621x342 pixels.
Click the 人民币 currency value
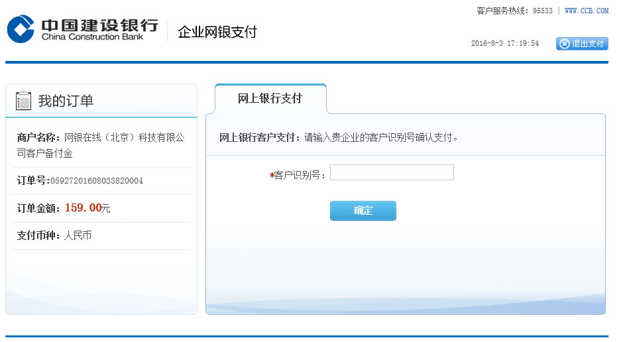coord(78,236)
